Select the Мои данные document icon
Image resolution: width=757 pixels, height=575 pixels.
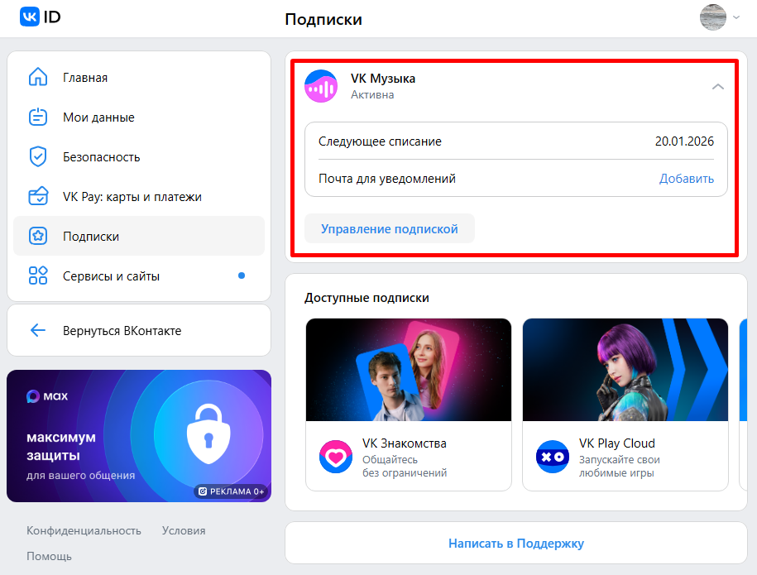click(37, 117)
